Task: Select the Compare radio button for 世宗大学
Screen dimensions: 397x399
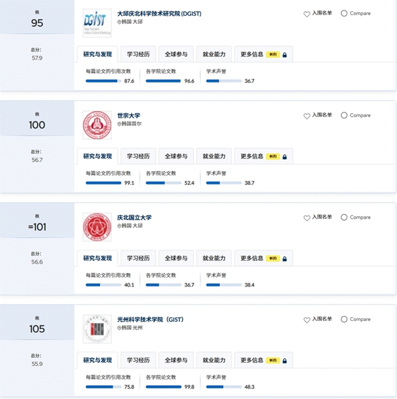Action: tap(344, 115)
